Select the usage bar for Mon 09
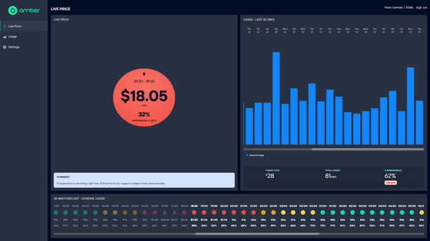430x241 pixels. [411, 106]
